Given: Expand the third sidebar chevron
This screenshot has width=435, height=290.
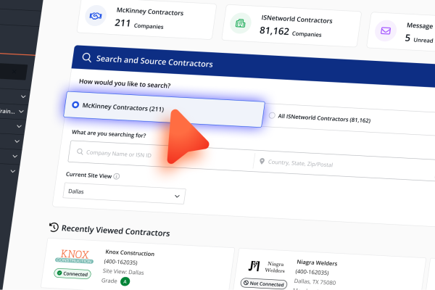Looking at the screenshot, I should pyautogui.click(x=19, y=126).
